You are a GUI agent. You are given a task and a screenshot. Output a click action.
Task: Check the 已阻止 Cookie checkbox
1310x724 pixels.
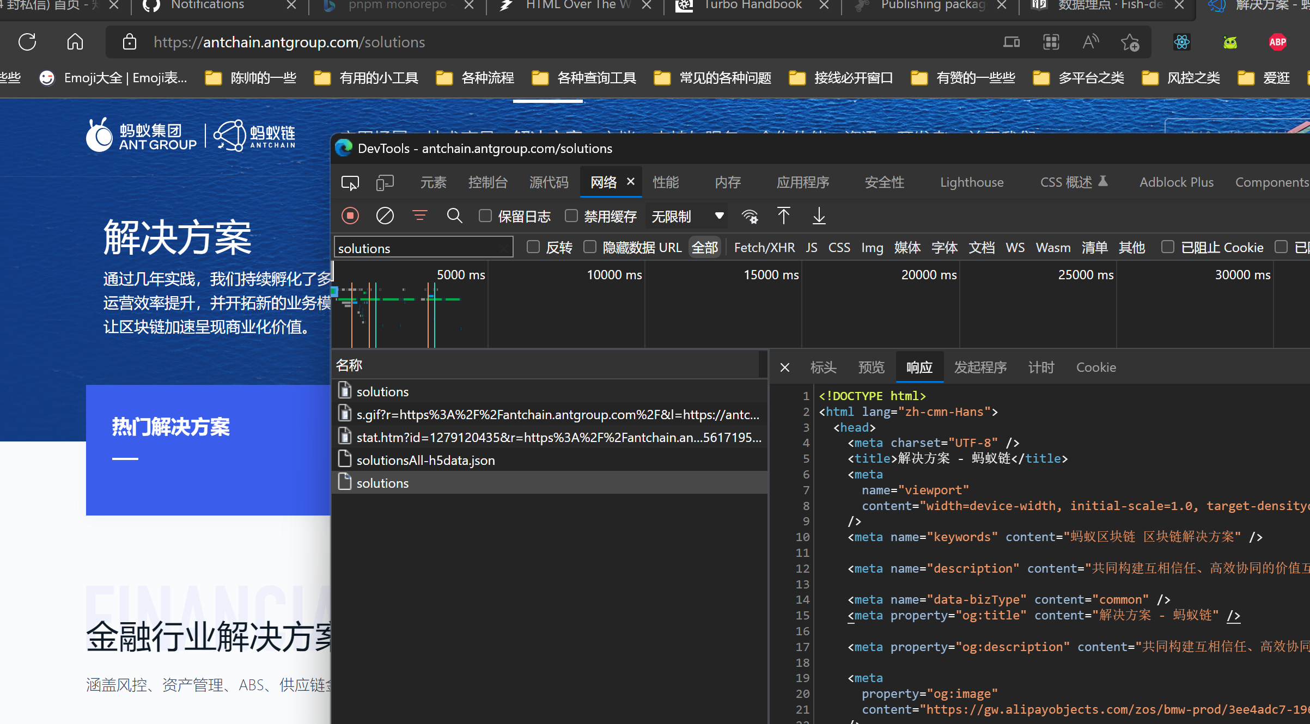pyautogui.click(x=1167, y=247)
